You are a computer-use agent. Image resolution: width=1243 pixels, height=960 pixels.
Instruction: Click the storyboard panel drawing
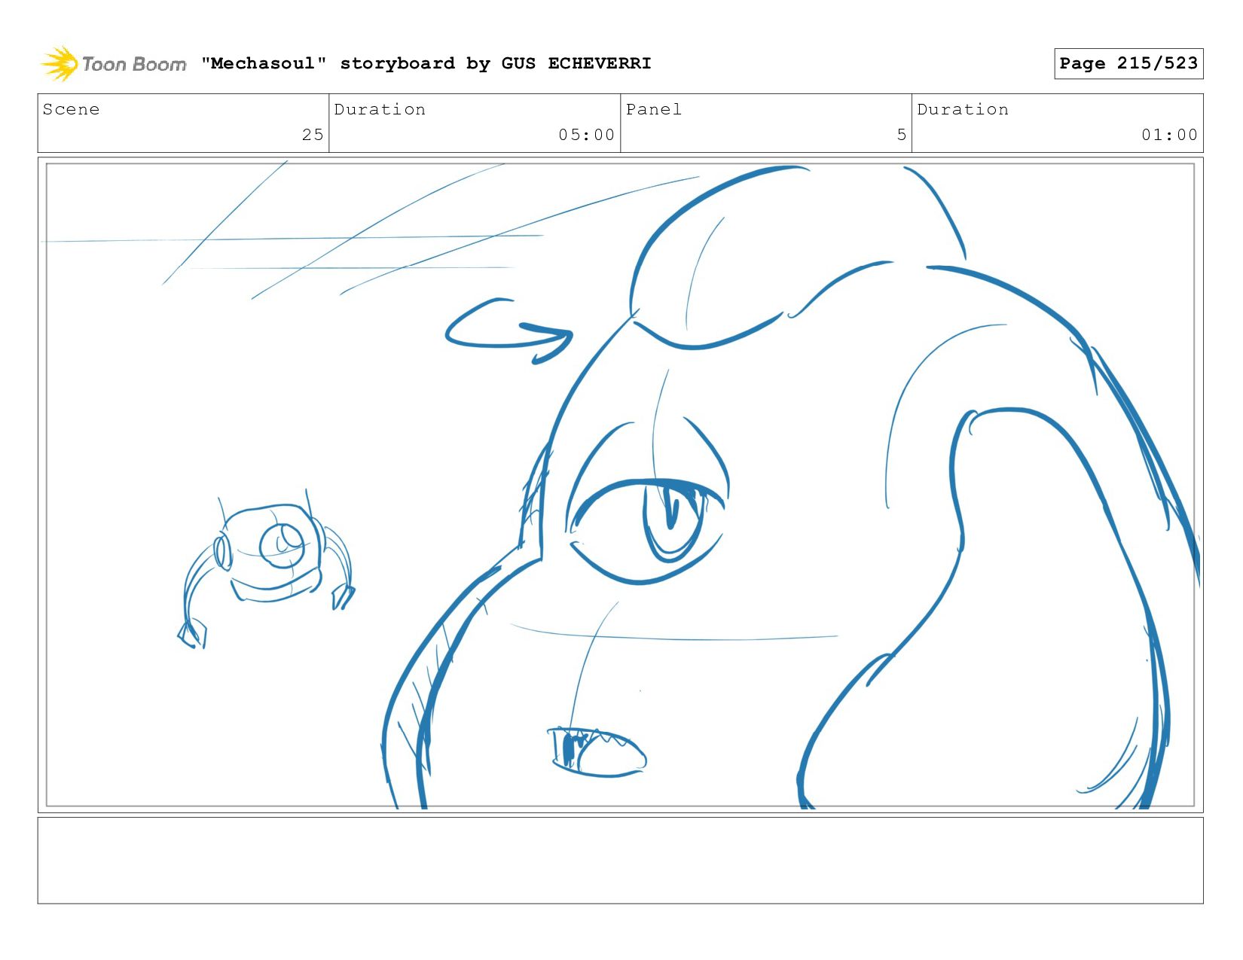[620, 485]
